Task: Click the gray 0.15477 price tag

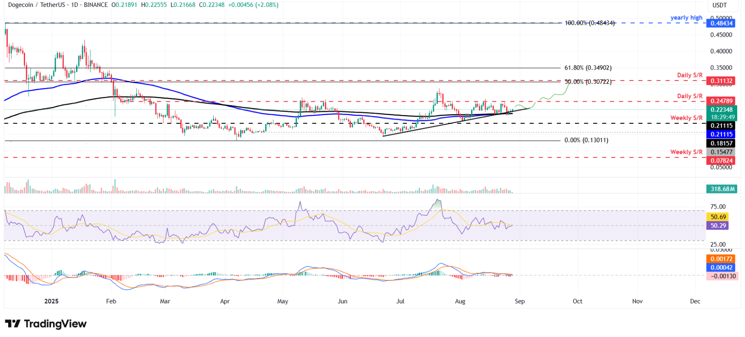Action: [721, 152]
